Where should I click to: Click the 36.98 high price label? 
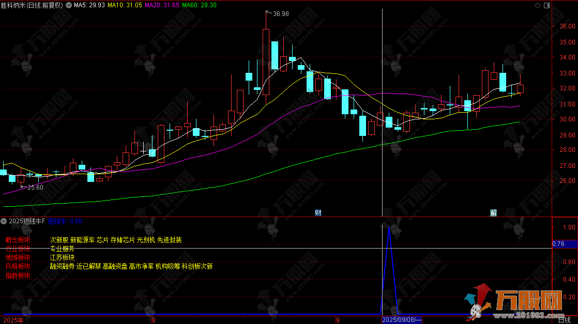coord(281,13)
